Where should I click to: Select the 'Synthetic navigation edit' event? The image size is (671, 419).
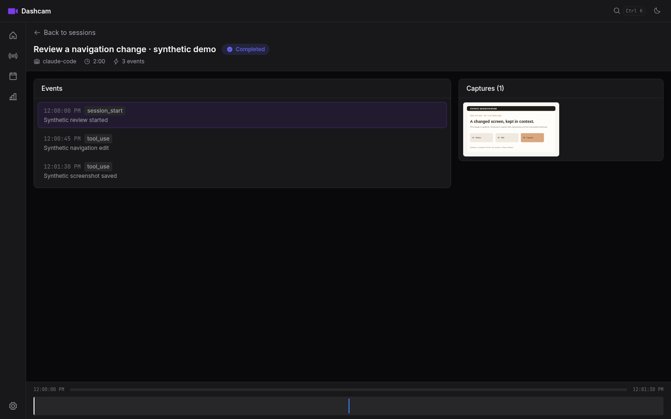242,143
